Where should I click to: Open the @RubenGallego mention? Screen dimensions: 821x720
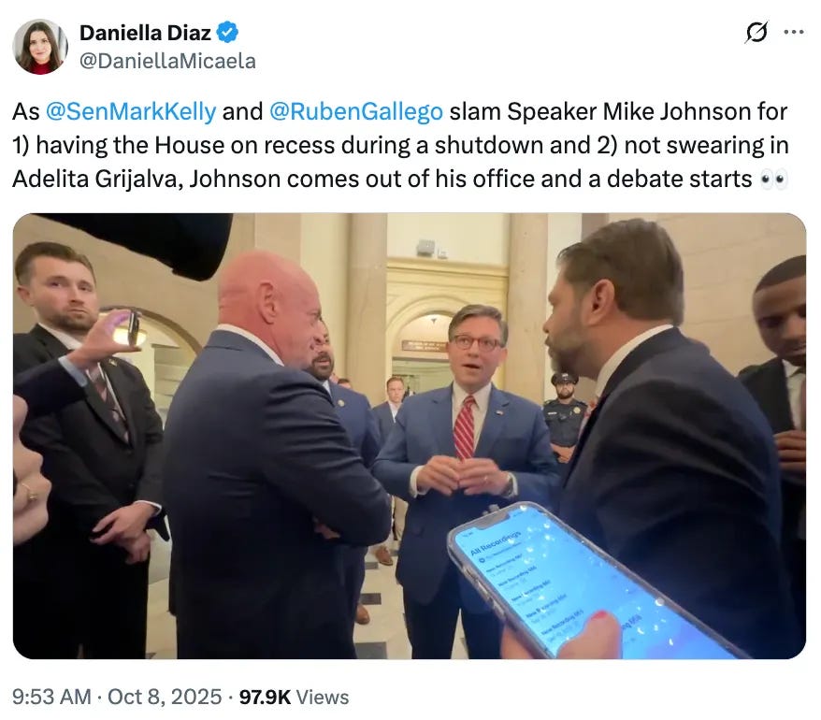[356, 111]
